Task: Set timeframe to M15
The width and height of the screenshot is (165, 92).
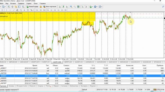Action: [x=44, y=10]
